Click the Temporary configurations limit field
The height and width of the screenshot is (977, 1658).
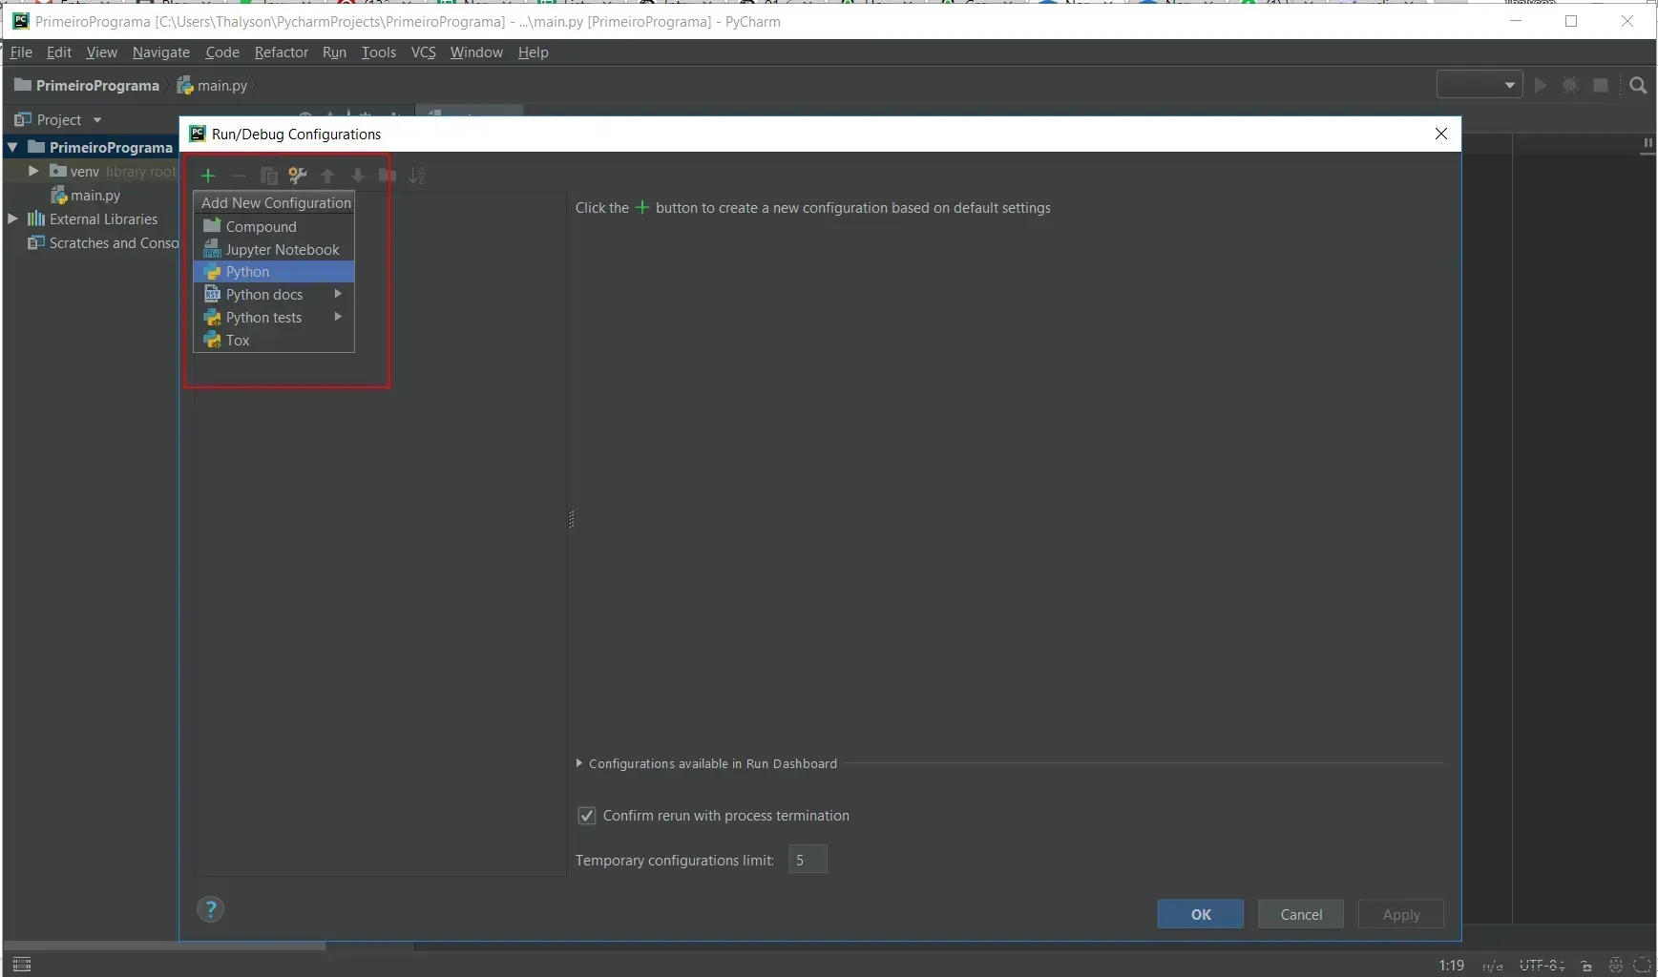(808, 860)
